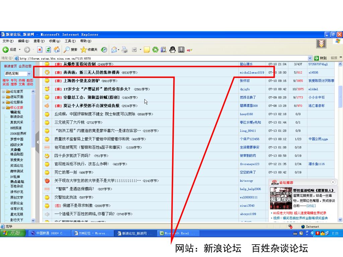Open the address bar dropdown
343x257 pixels.
[310, 58]
